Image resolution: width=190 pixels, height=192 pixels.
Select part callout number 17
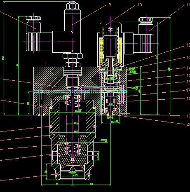coord(188,90)
